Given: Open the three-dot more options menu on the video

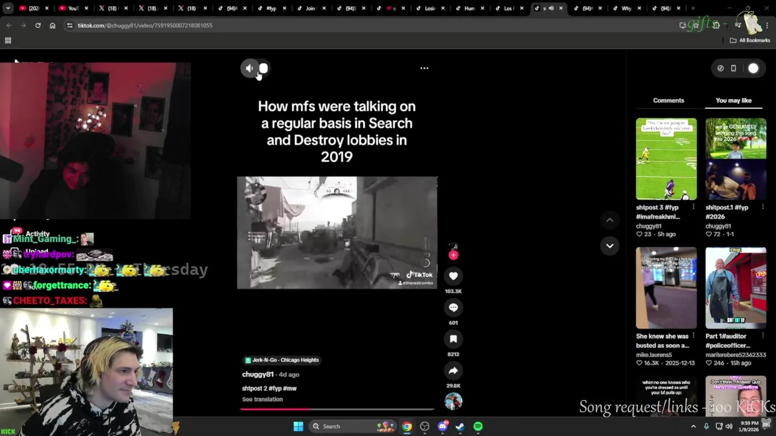Looking at the screenshot, I should point(424,68).
